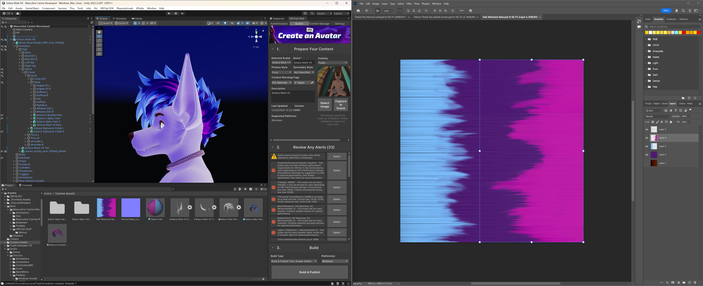This screenshot has height=286, width=703.
Task: Open the Visibility dropdown set to Public
Action: [333, 63]
